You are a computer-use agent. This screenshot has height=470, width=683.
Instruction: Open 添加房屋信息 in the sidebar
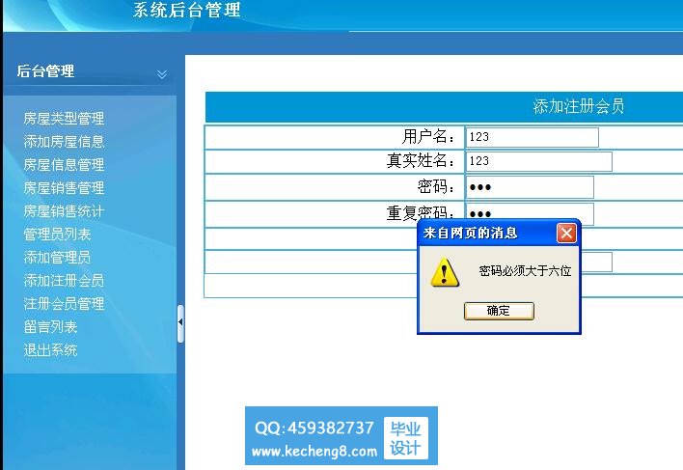pyautogui.click(x=64, y=142)
